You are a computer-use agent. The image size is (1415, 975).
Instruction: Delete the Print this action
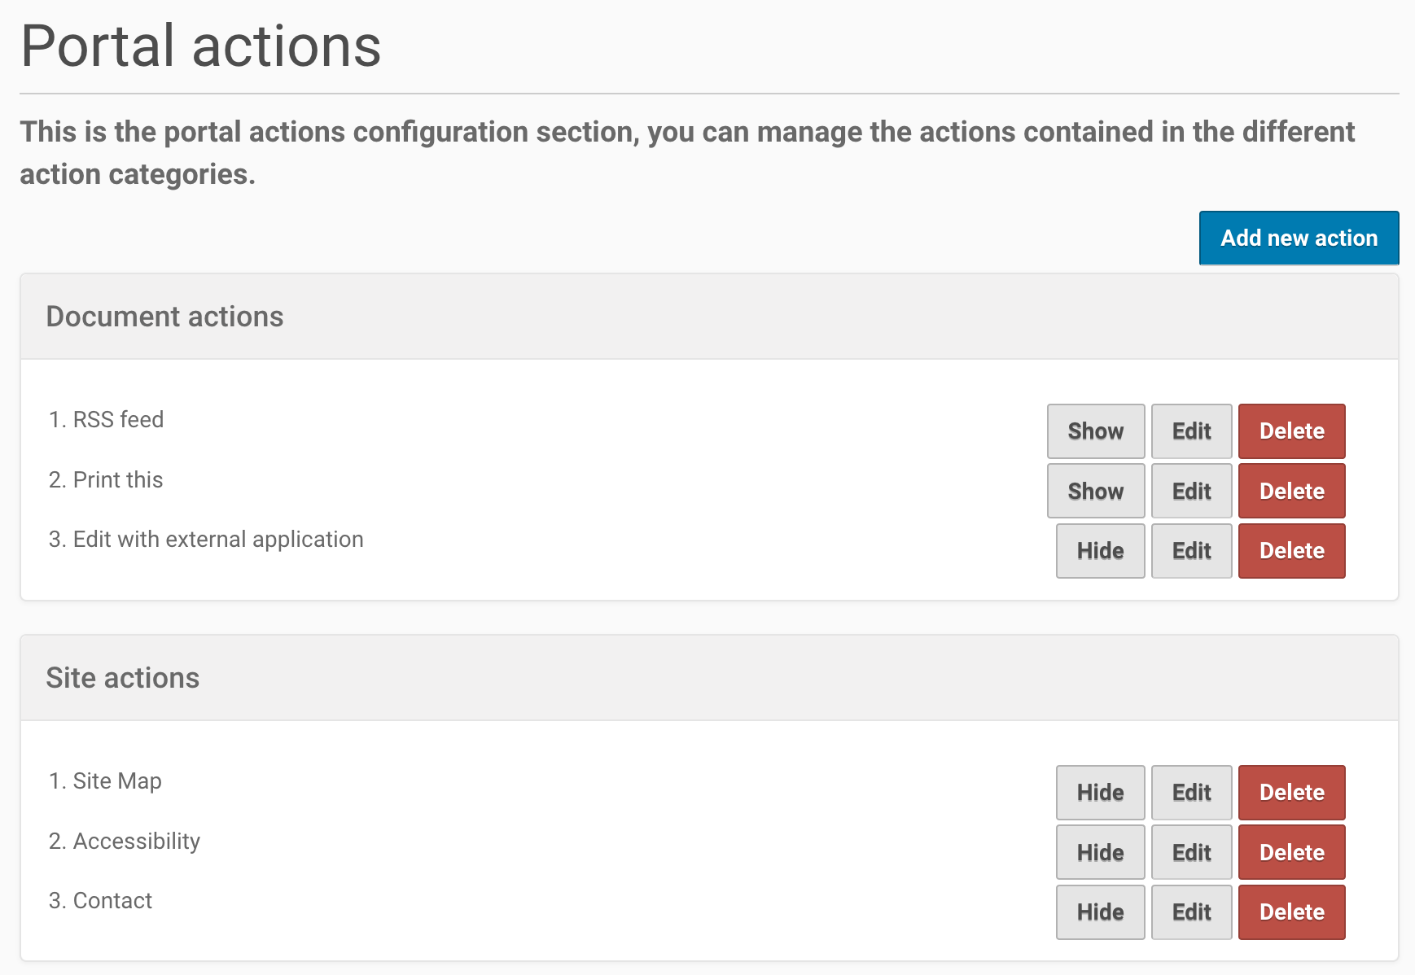(1291, 491)
